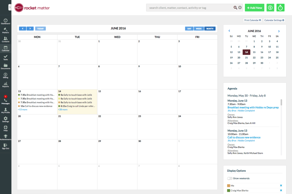The height and width of the screenshot is (194, 292).
Task: Open the Reports sidebar icon
Action: point(5,85)
